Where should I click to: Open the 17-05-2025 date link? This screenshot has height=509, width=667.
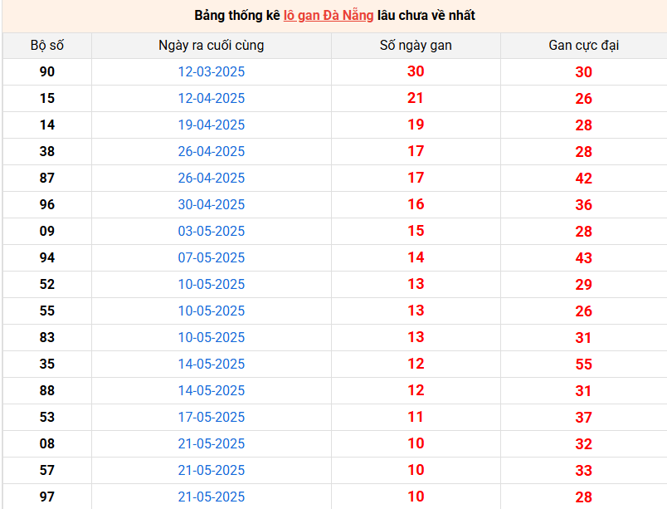pos(212,418)
